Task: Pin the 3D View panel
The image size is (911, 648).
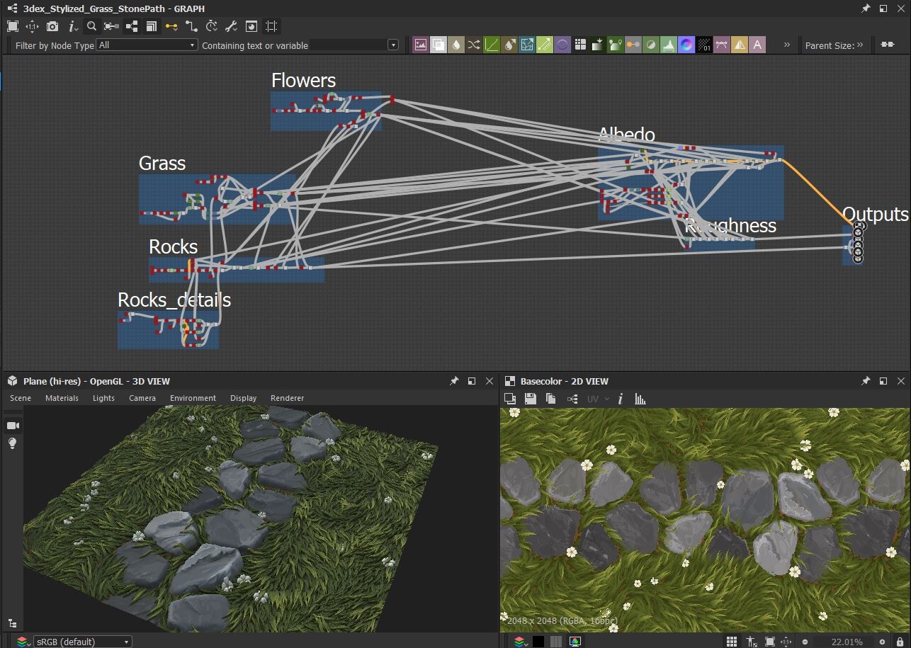Action: click(454, 380)
